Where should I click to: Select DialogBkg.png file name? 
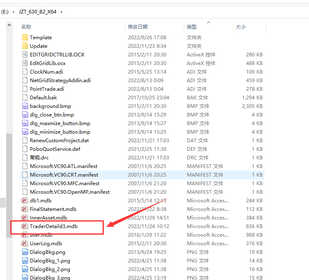click(47, 252)
